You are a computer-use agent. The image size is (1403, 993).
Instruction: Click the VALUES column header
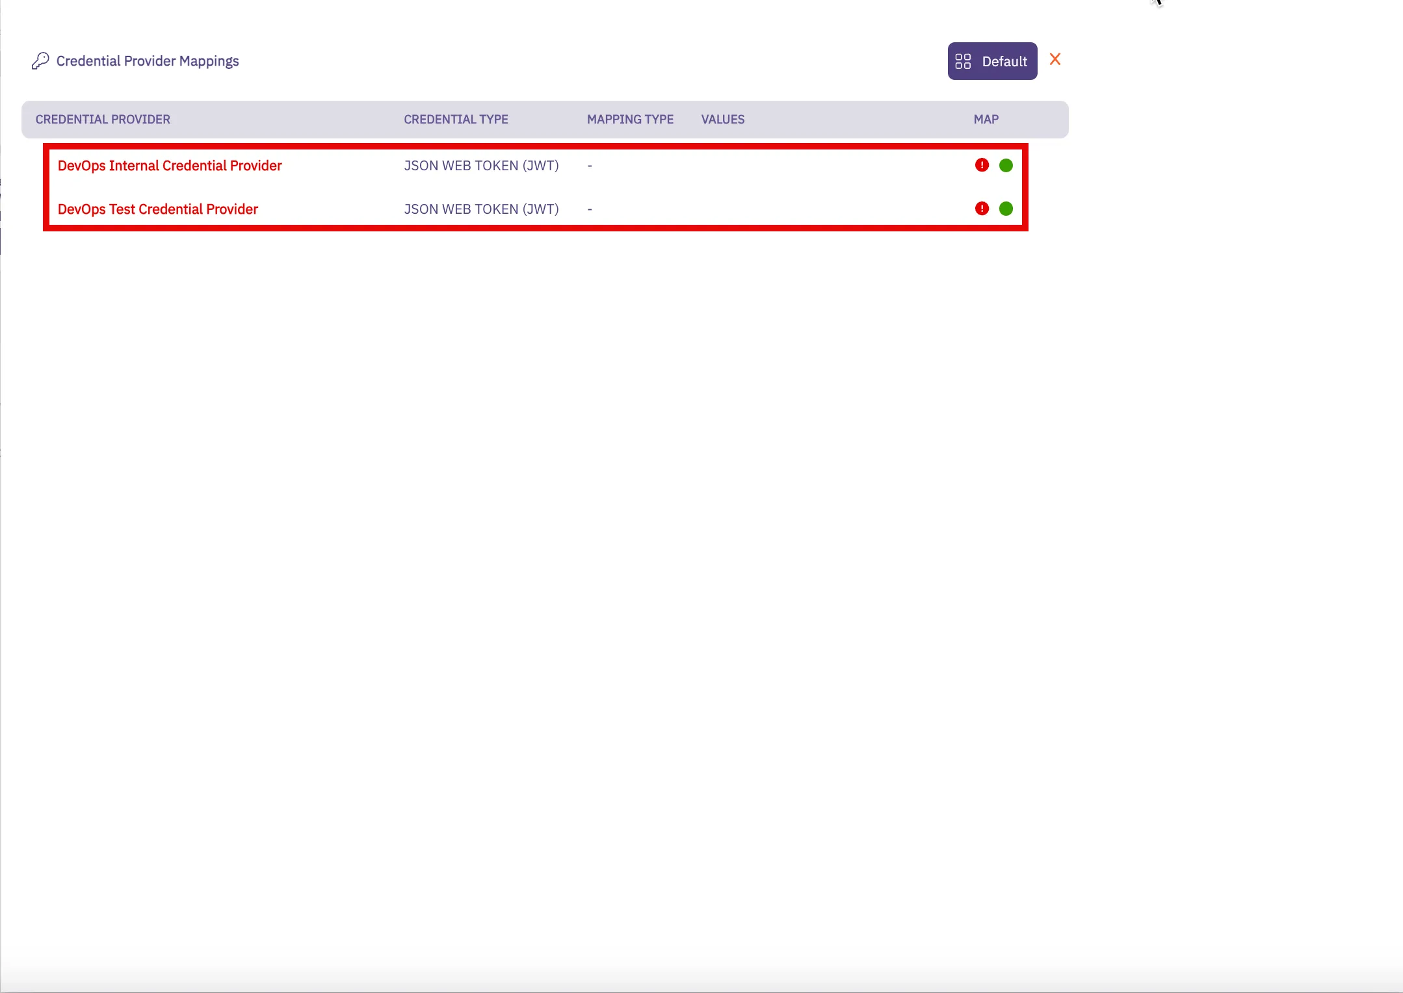pyautogui.click(x=723, y=120)
